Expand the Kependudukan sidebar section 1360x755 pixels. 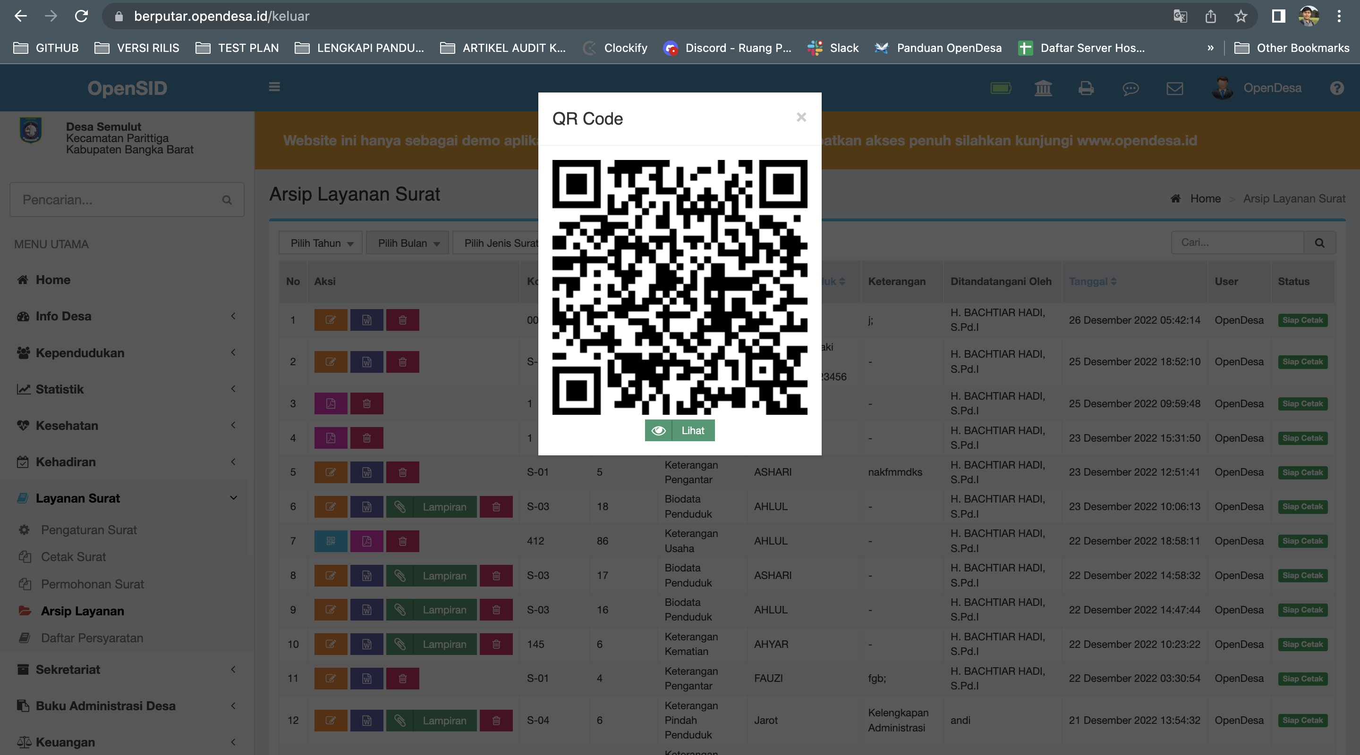[x=79, y=352]
